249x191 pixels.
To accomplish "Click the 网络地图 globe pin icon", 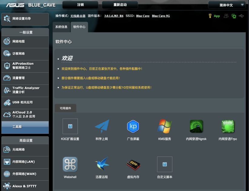I will pyautogui.click(x=7, y=41).
